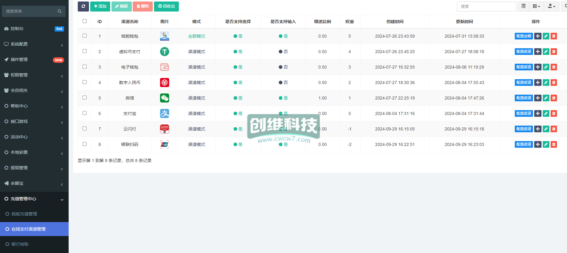The width and height of the screenshot is (567, 253).
Task: Click edit pencil for row 微信
Action: click(546, 98)
